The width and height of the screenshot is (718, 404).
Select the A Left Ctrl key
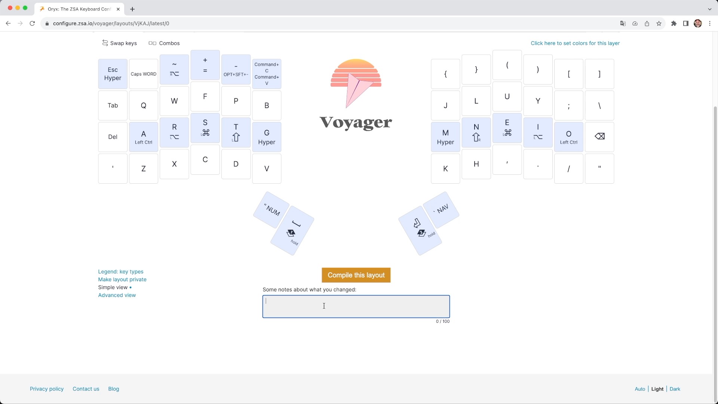144,137
